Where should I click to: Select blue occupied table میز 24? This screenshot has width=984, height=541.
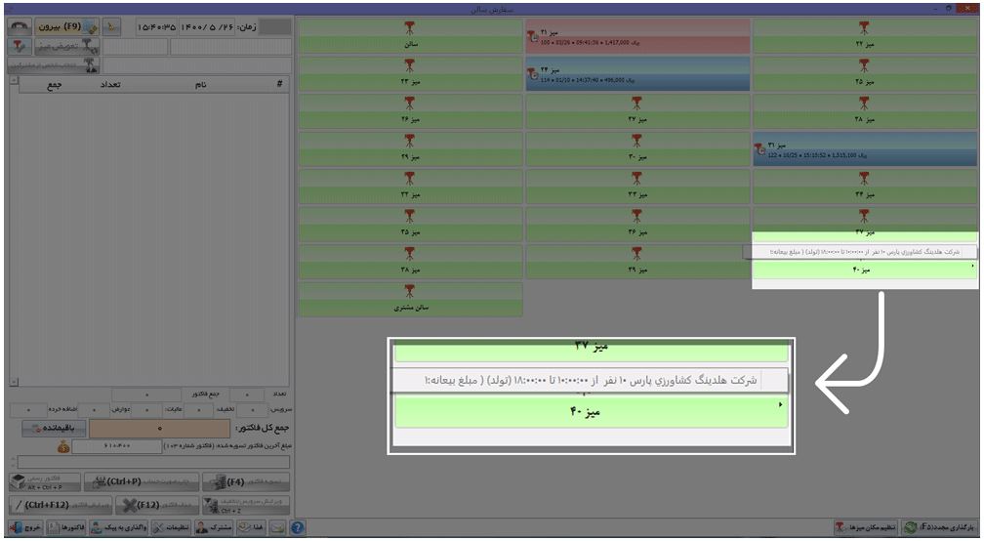tap(637, 74)
